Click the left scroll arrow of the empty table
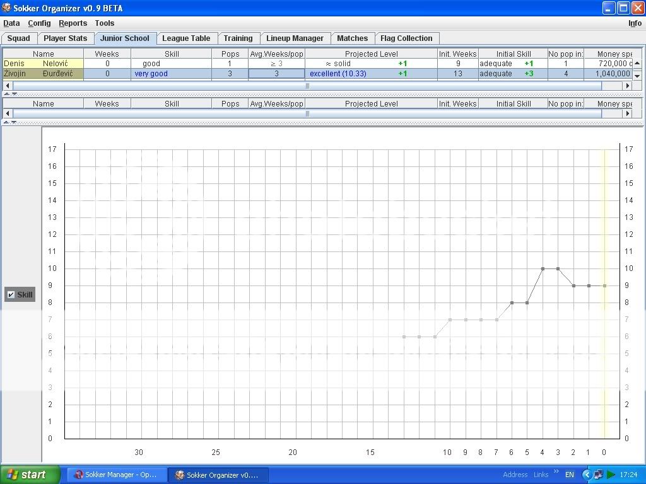Image resolution: width=646 pixels, height=484 pixels. coord(8,113)
